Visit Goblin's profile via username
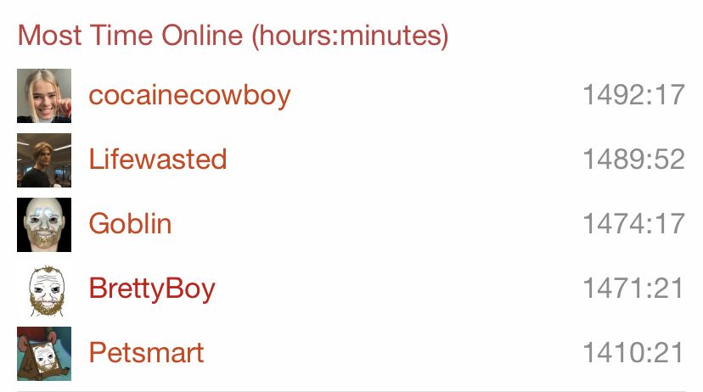The image size is (703, 392). [130, 224]
